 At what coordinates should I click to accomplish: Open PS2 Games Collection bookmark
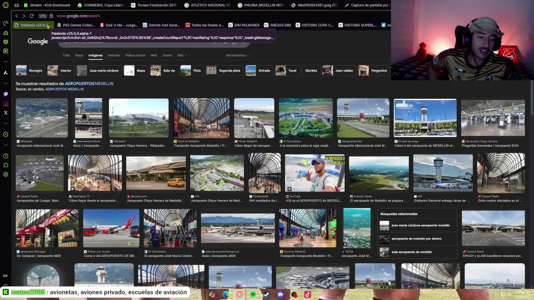[76, 25]
